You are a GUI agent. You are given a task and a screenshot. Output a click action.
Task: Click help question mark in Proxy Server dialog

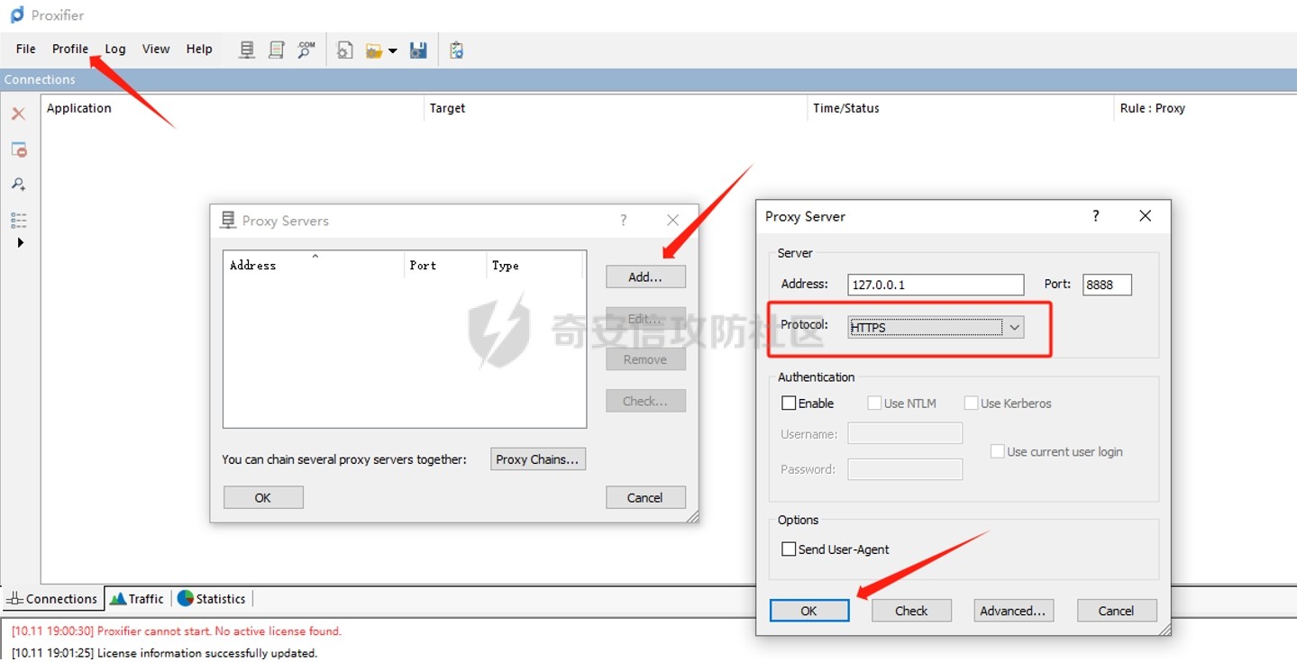pyautogui.click(x=1096, y=216)
